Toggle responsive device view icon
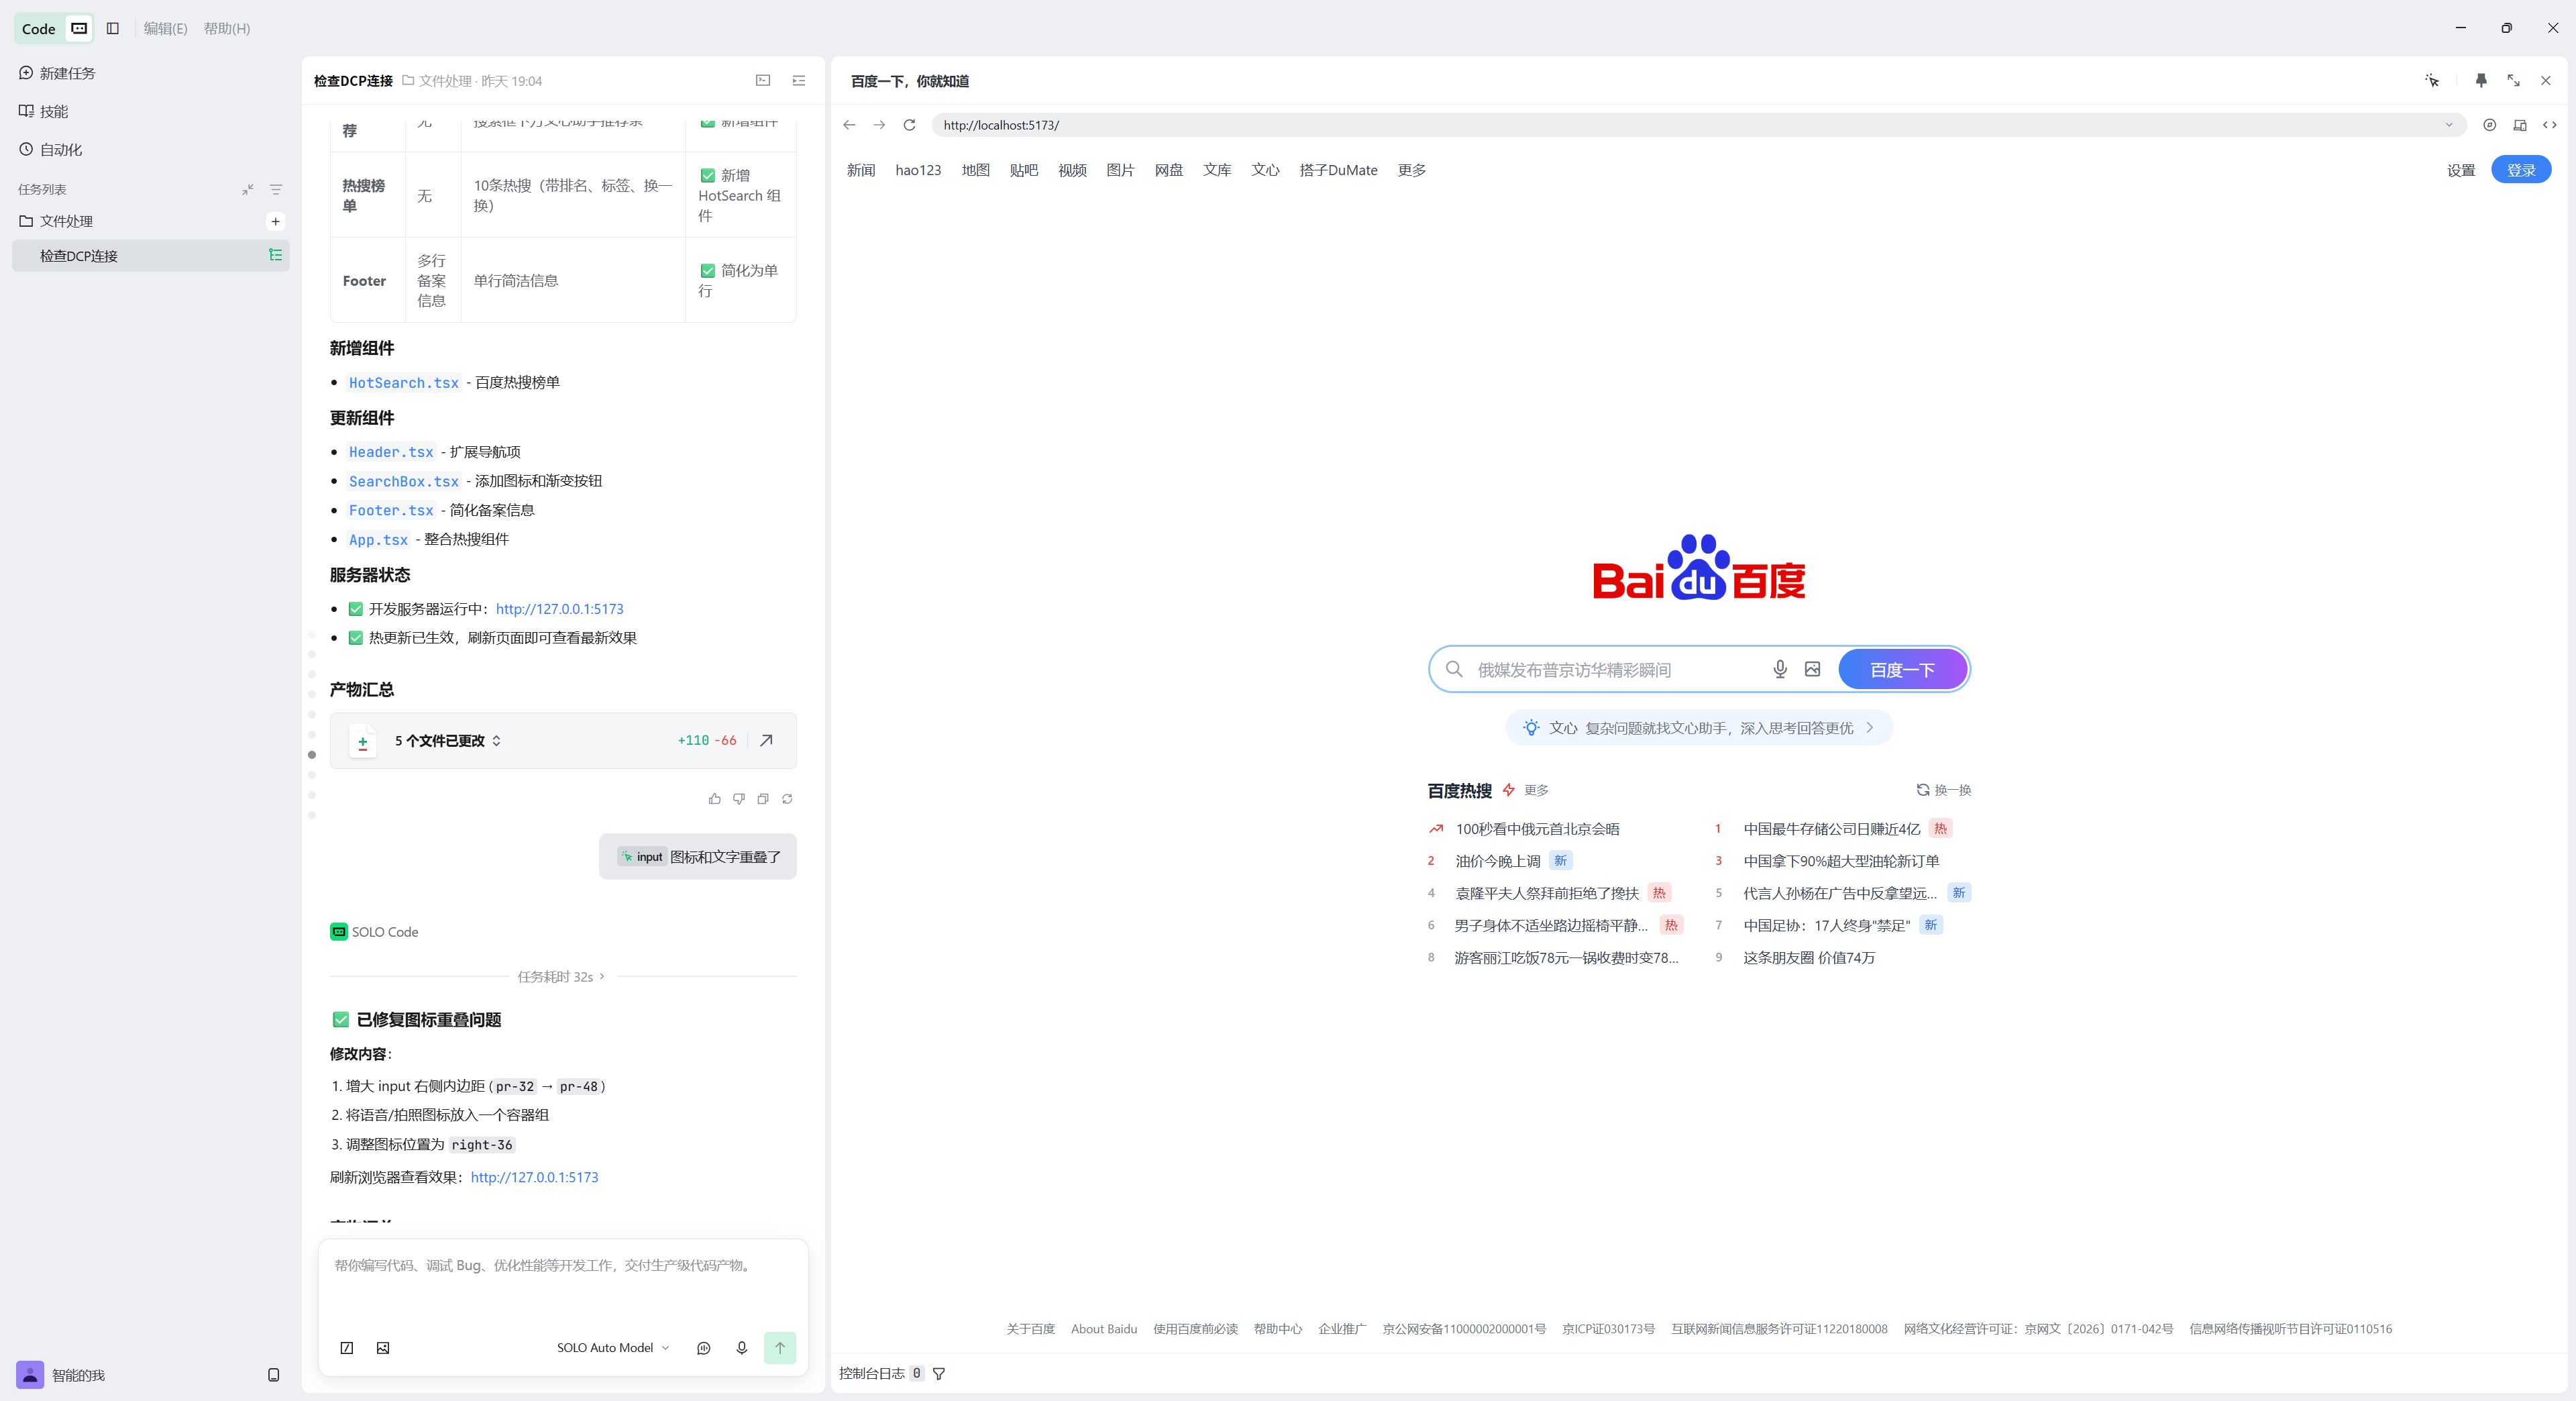Image resolution: width=2576 pixels, height=1401 pixels. (x=2520, y=125)
